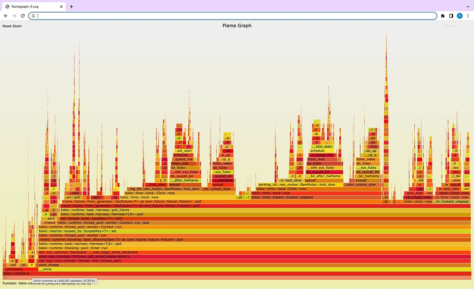Select a futex_wait frame
The image size is (474, 296).
coord(181,163)
